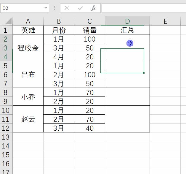
Task: Select row 9 header
Action: [x=6, y=101]
